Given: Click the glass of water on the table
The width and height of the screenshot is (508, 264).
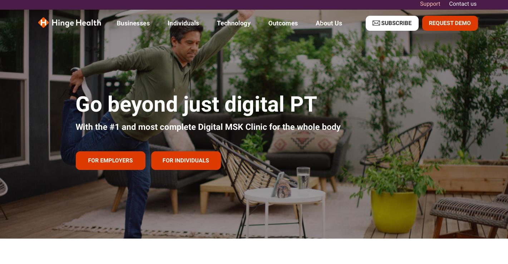Looking at the screenshot, I should click(x=303, y=178).
